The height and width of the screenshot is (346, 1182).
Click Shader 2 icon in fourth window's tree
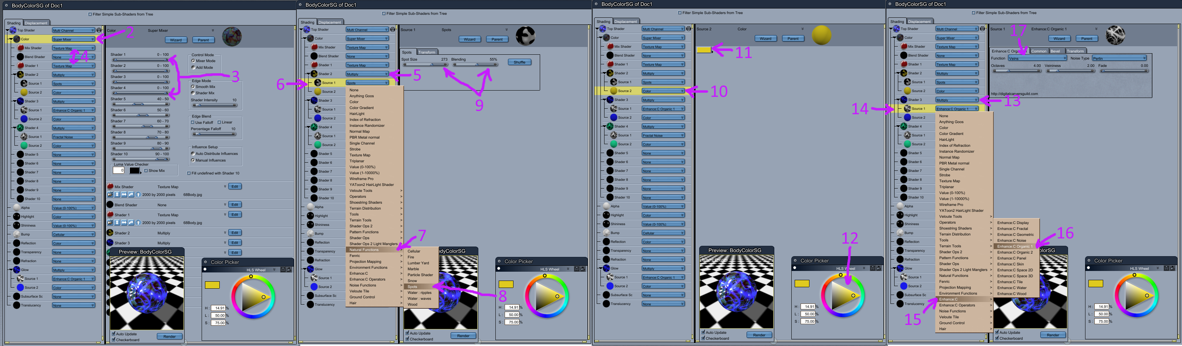(x=903, y=73)
